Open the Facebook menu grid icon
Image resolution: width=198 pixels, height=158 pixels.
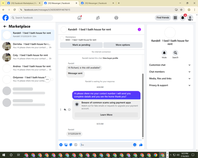[175, 18]
